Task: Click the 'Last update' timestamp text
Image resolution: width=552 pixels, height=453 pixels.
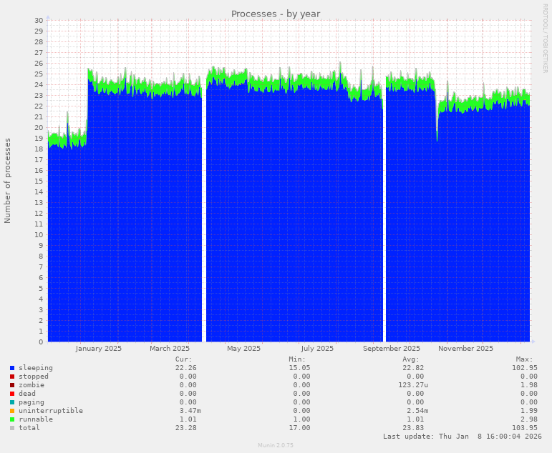Action: point(463,436)
